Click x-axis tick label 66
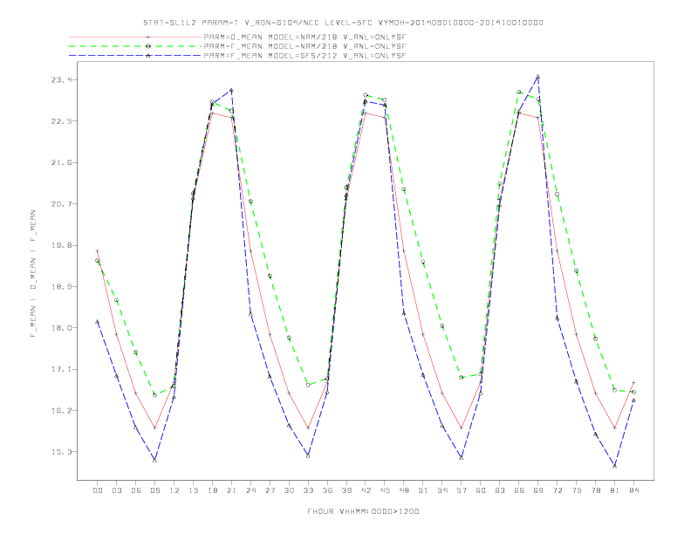 (x=519, y=490)
